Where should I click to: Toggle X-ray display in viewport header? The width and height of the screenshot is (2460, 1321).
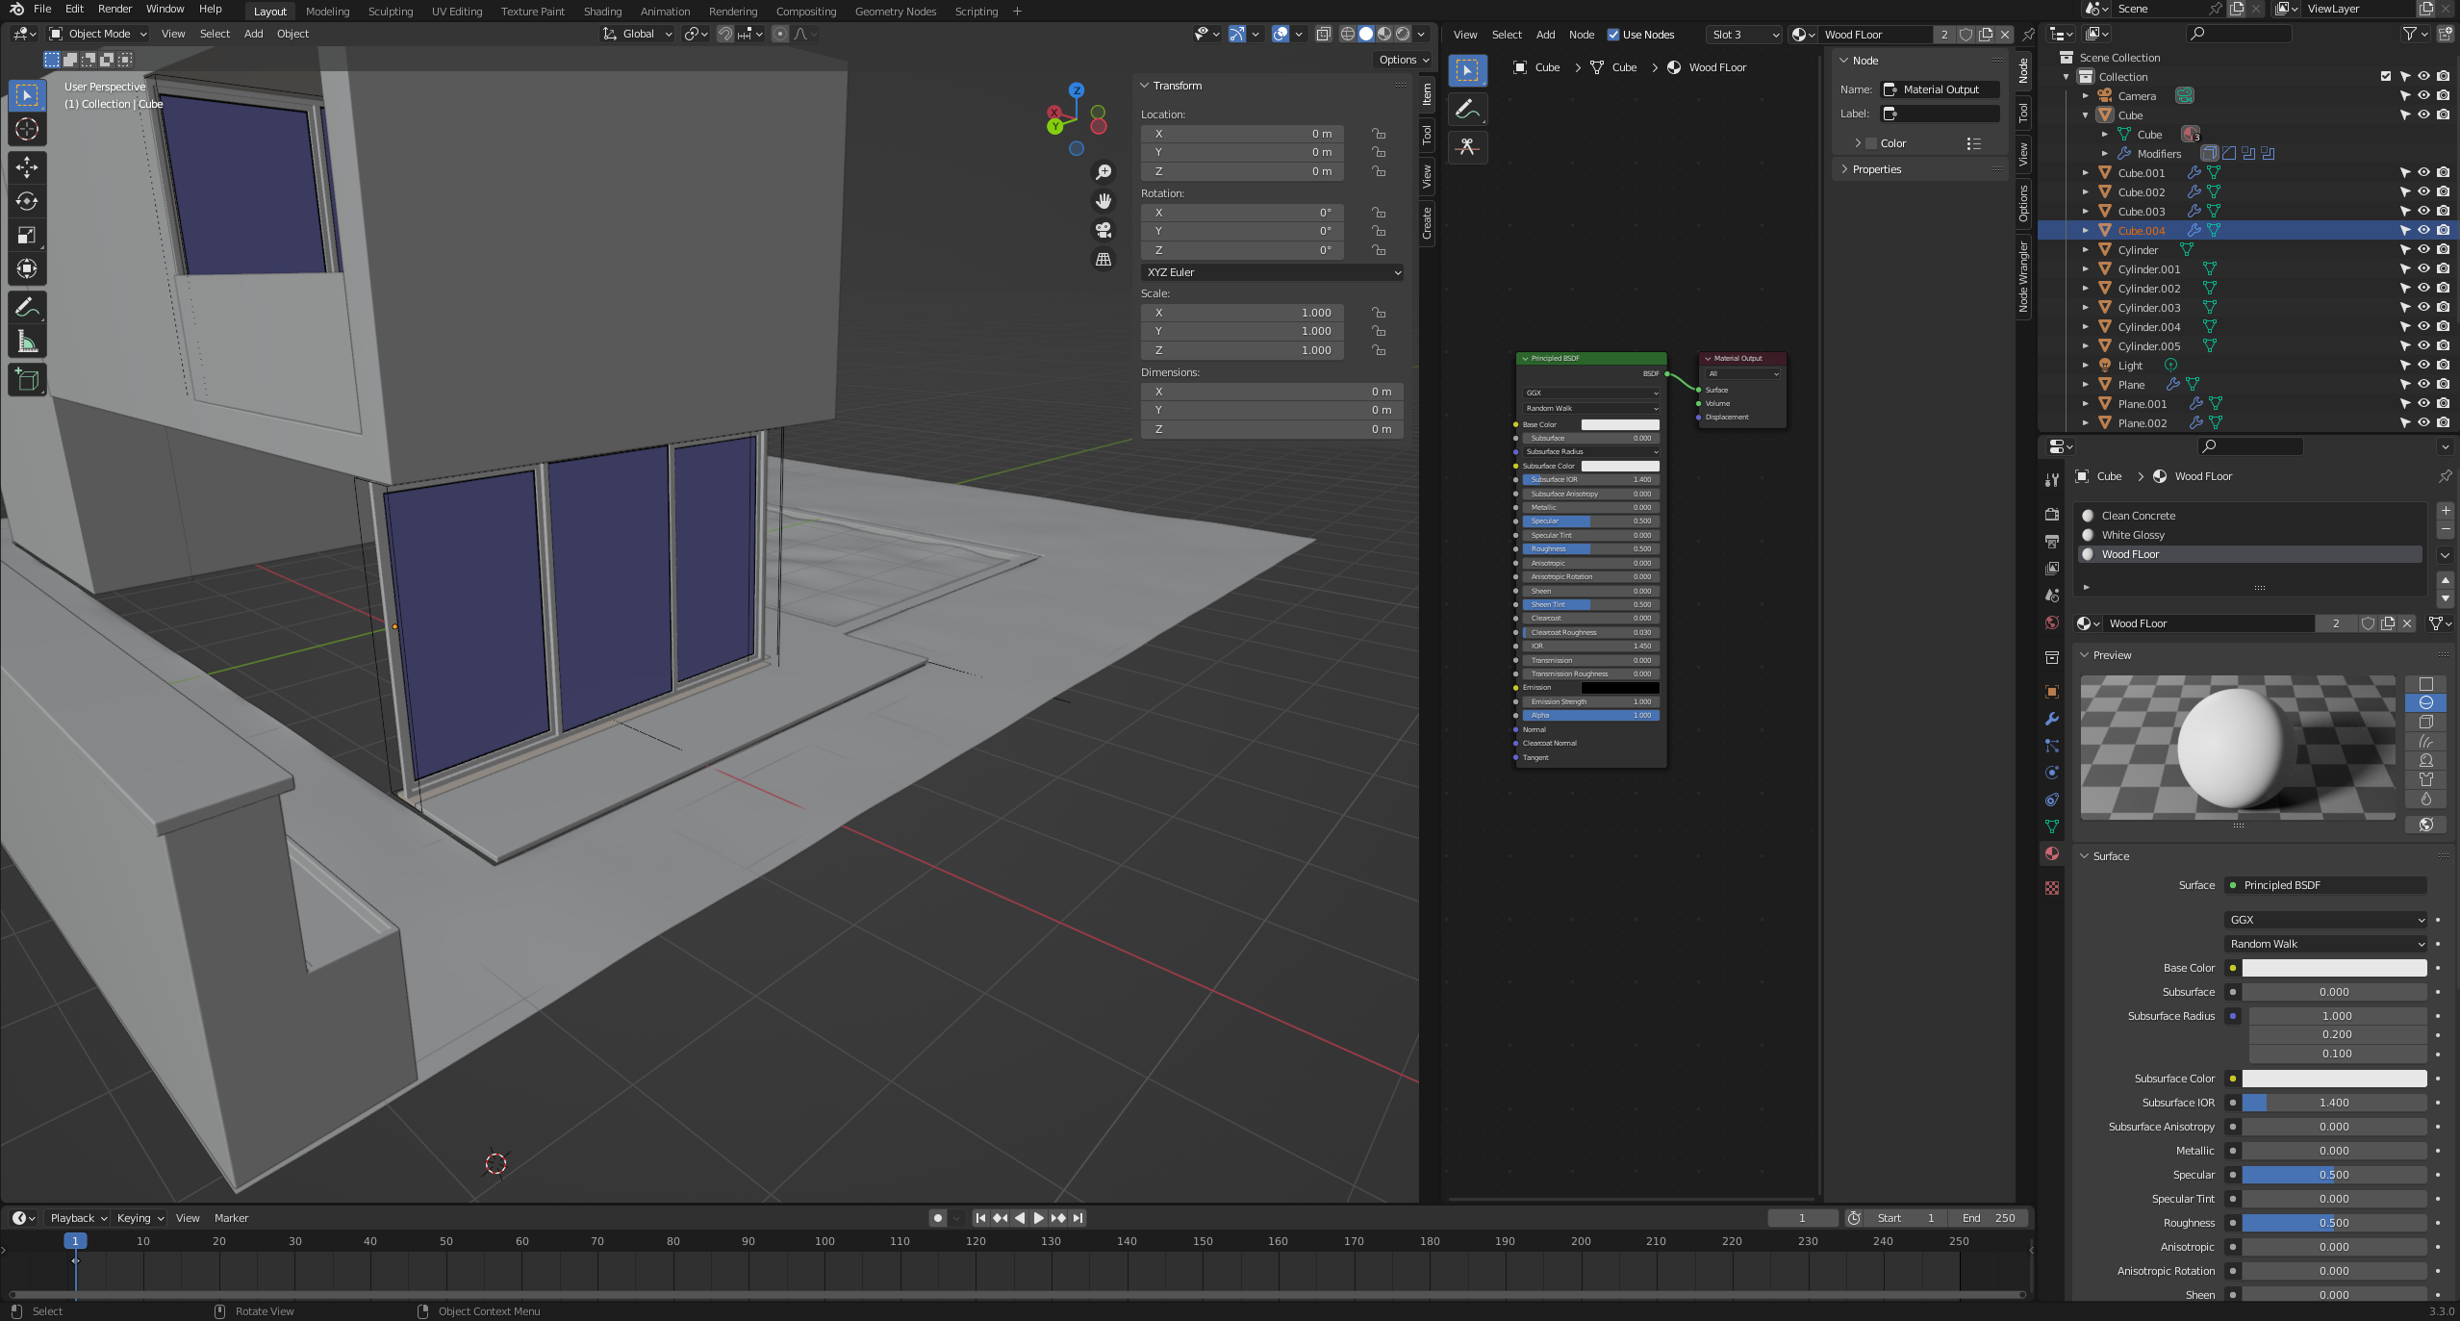click(x=1323, y=34)
